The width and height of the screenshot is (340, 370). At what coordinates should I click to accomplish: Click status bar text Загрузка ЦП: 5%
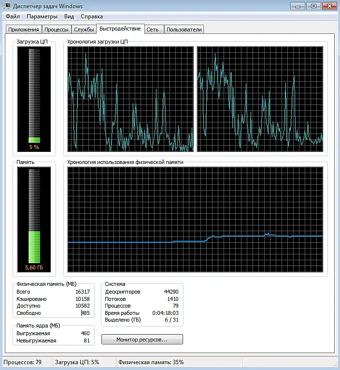[x=77, y=362]
